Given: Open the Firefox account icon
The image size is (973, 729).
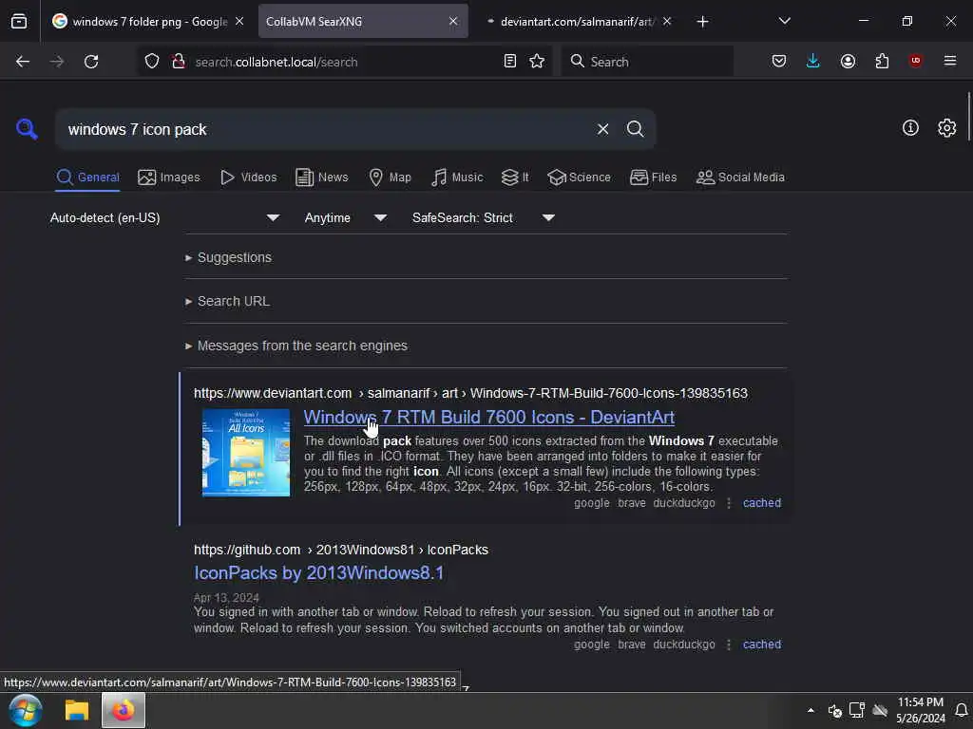Looking at the screenshot, I should coord(848,61).
